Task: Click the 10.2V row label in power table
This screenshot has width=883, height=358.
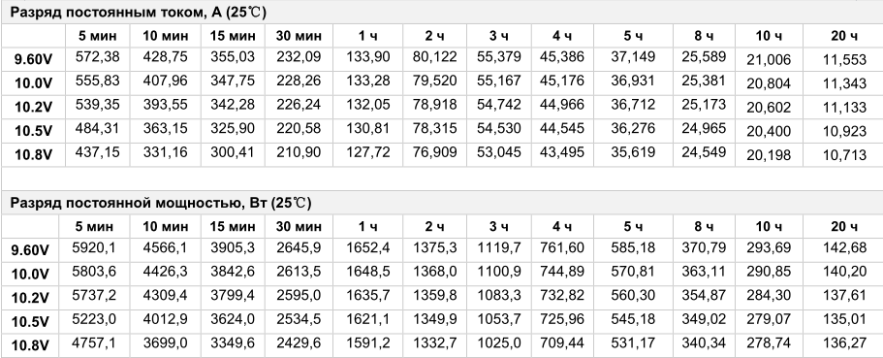Action: click(x=30, y=298)
